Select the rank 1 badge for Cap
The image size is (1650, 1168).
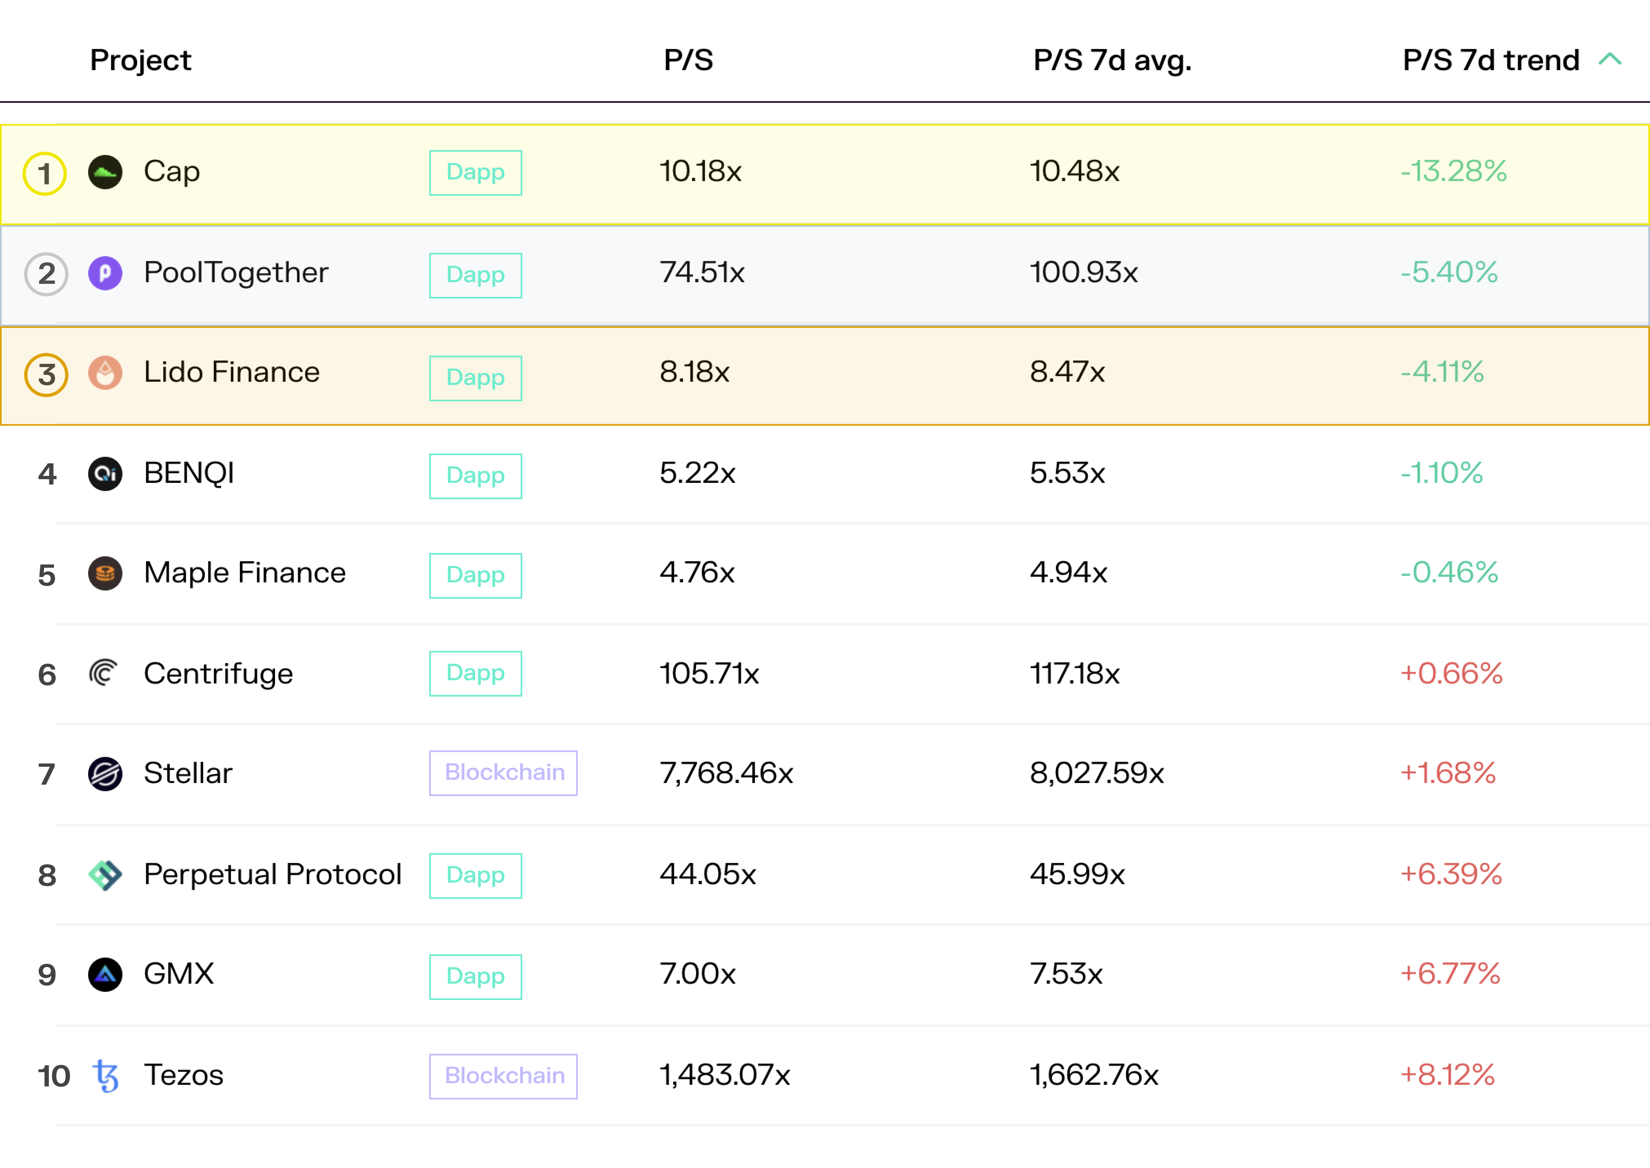(44, 173)
